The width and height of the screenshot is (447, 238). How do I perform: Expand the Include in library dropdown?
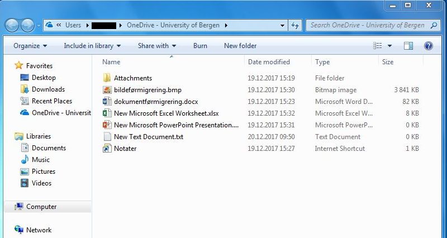tap(92, 46)
